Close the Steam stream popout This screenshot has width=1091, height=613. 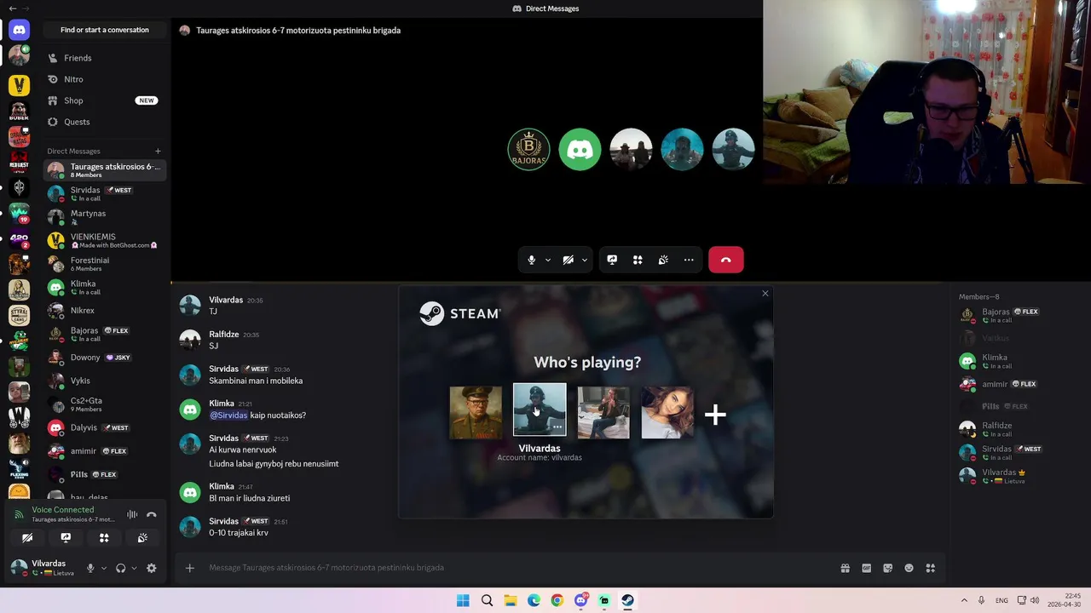pyautogui.click(x=765, y=294)
